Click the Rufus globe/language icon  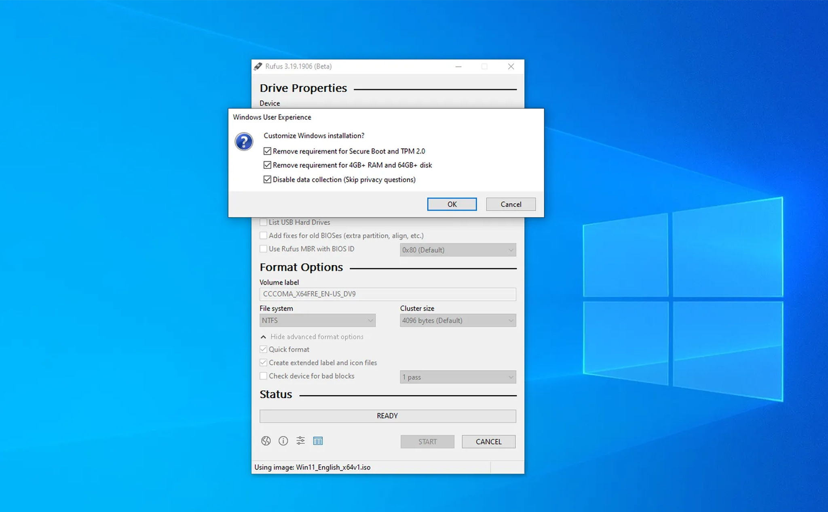point(266,440)
